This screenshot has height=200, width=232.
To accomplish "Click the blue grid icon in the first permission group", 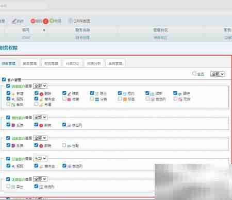I will 97,99.
